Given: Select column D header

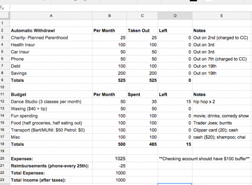Looking at the screenshot, I should pos(175,16).
